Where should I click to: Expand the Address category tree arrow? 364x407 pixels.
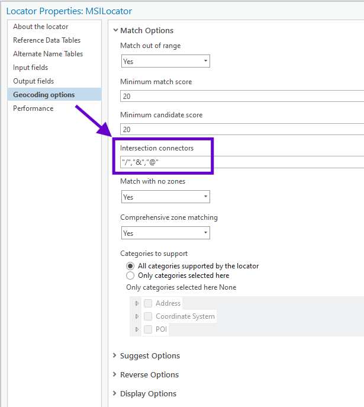137,303
